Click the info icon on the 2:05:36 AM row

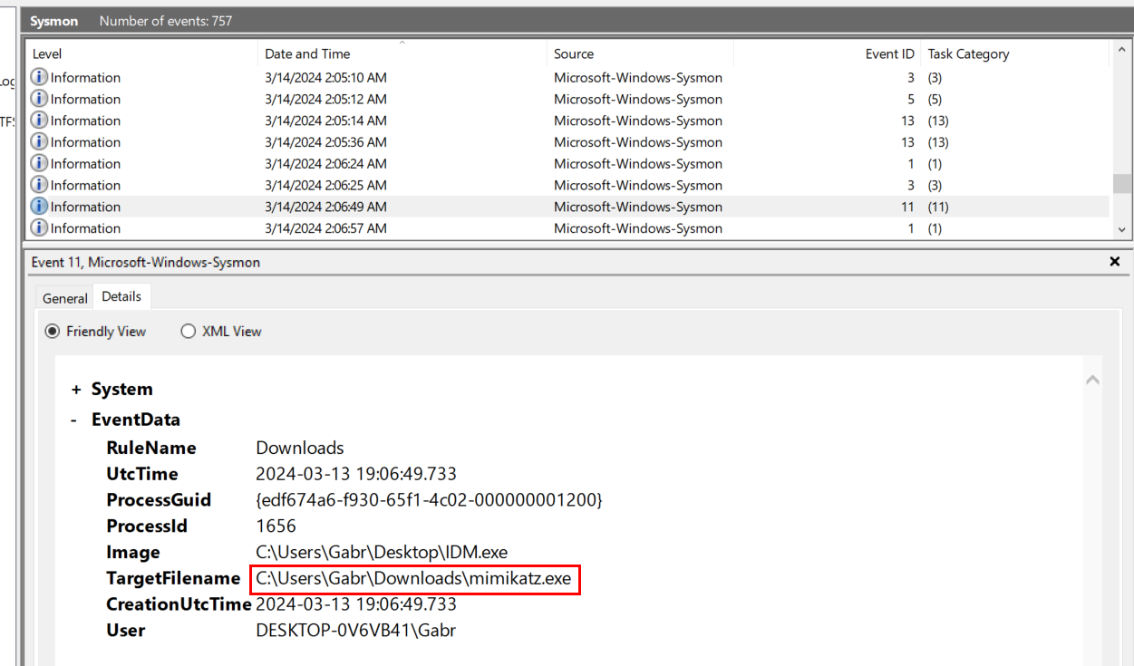point(39,142)
